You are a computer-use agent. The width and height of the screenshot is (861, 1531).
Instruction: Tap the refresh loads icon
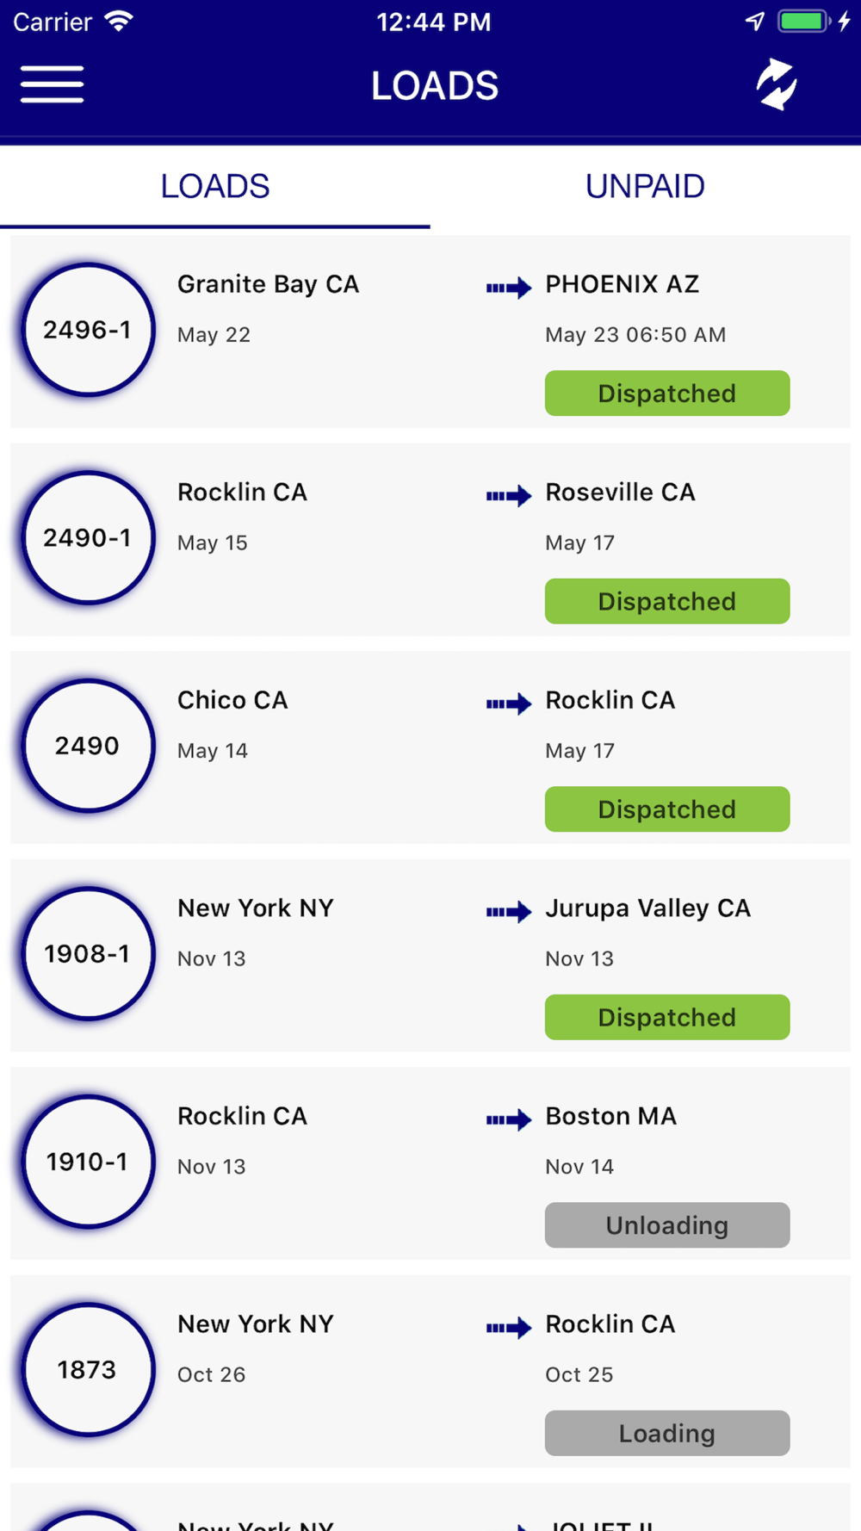coord(776,84)
